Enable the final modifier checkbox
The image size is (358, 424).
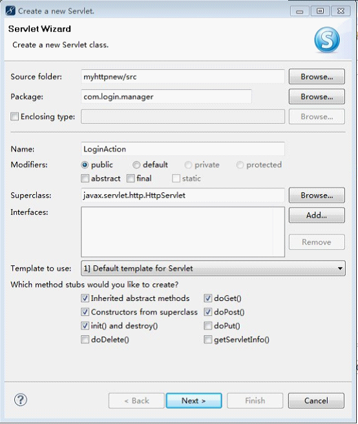click(x=131, y=179)
